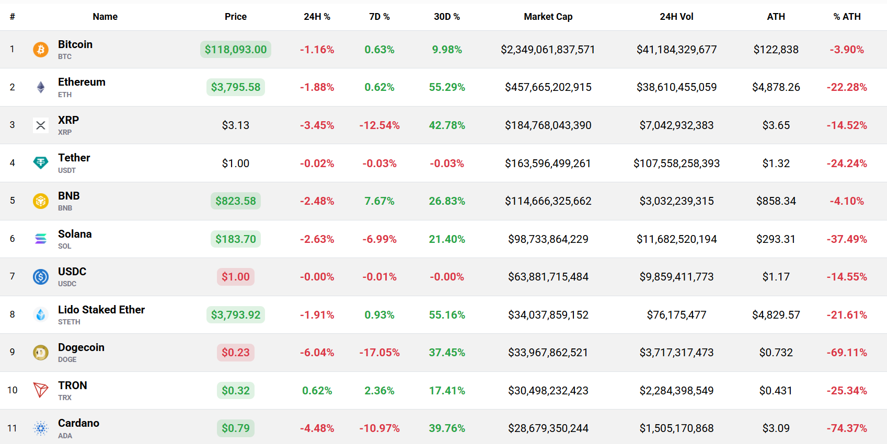This screenshot has width=887, height=444.
Task: Sort by the # rank header
Action: click(12, 17)
